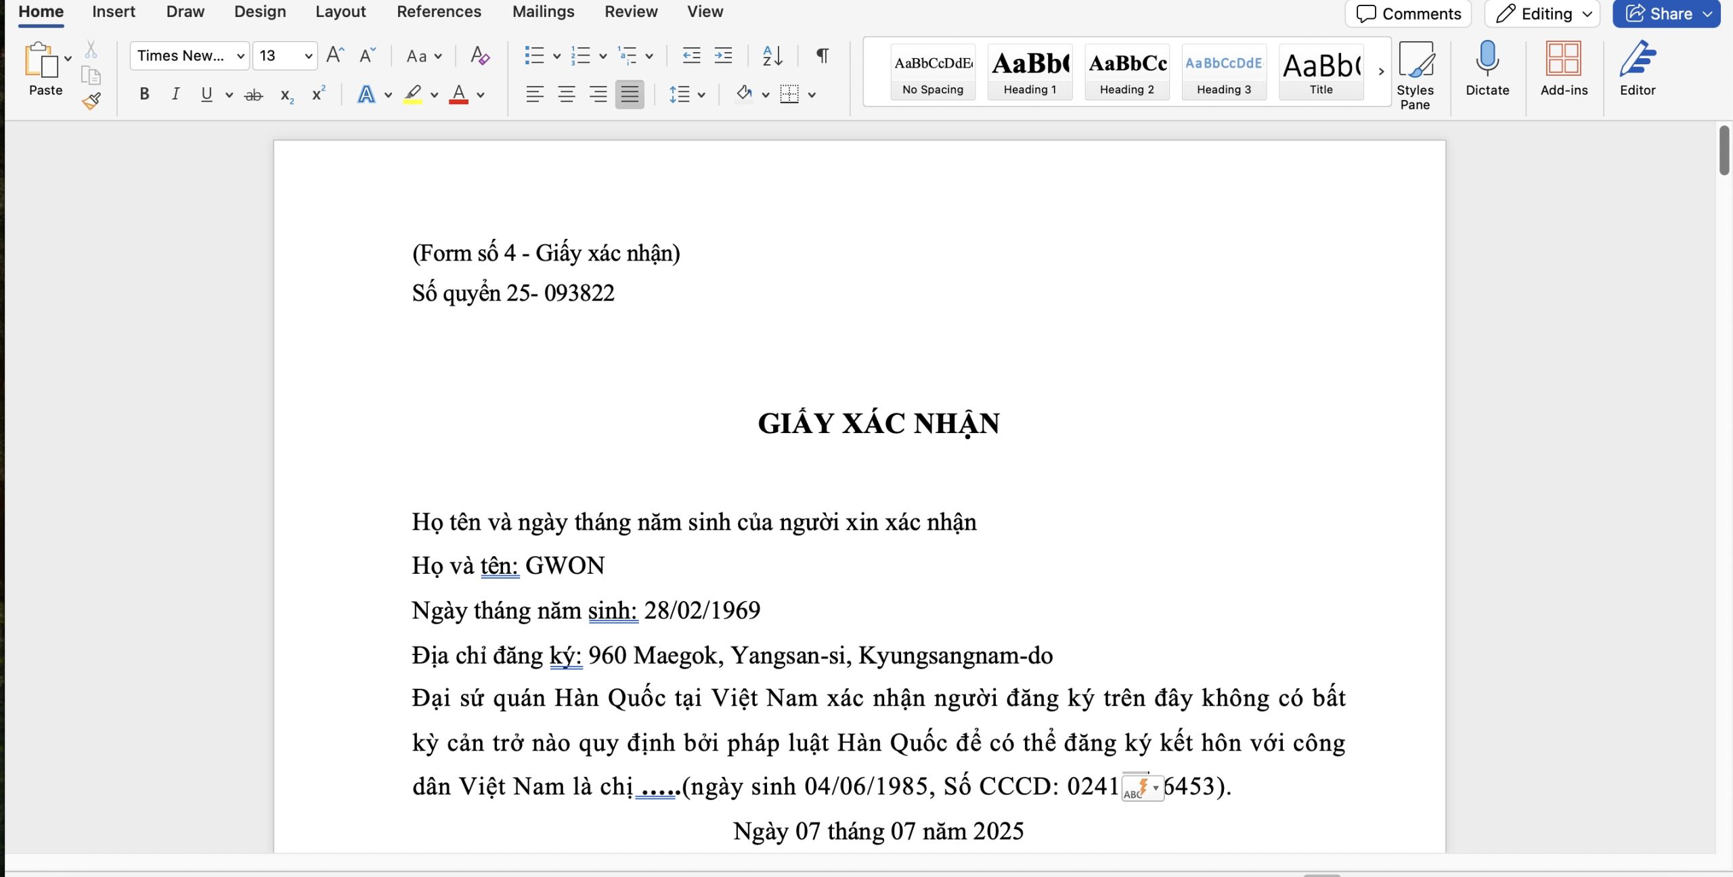Toggle show paragraph marks (¶)
The image size is (1733, 877).
[822, 55]
